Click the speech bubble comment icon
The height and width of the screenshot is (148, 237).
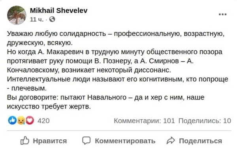(x=86, y=141)
